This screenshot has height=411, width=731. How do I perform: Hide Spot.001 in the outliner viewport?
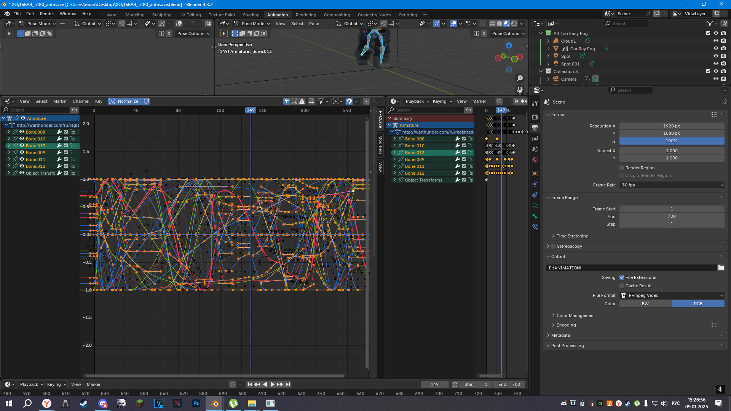point(716,64)
